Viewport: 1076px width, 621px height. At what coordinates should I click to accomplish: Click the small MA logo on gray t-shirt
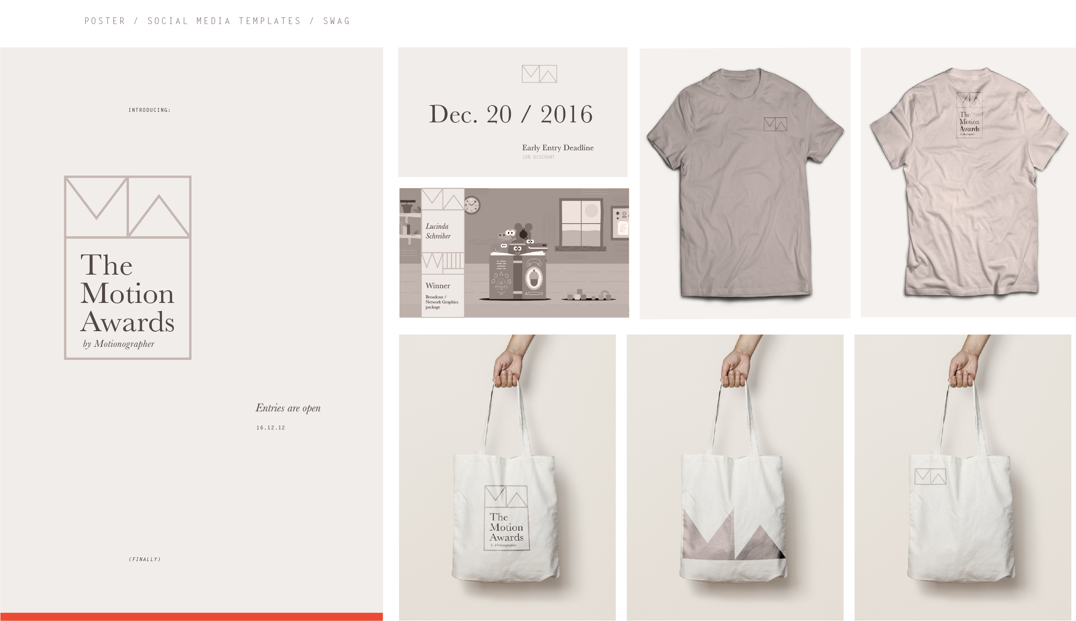coord(775,124)
